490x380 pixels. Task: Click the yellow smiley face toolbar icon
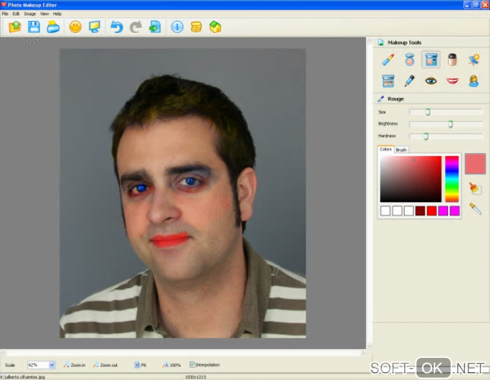point(75,27)
